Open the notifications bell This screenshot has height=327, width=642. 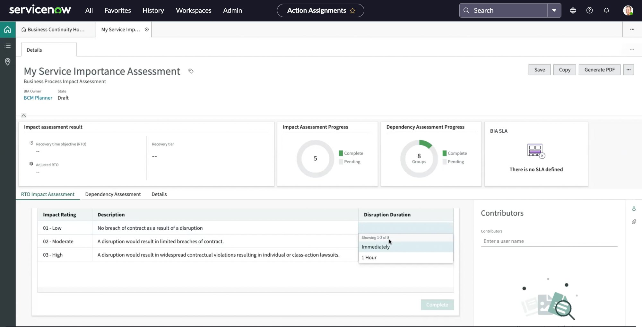coord(606,10)
